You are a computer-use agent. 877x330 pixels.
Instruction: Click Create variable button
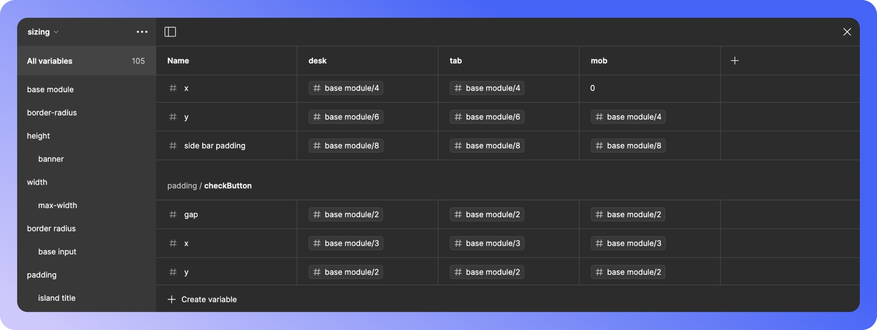[202, 299]
